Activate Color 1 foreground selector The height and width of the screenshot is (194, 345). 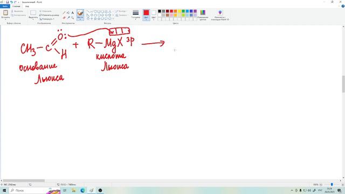click(146, 15)
